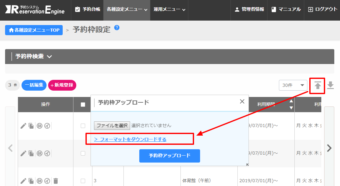The width and height of the screenshot is (340, 186).
Task: Toggle the select-all checkbox in table header
Action: [x=83, y=105]
